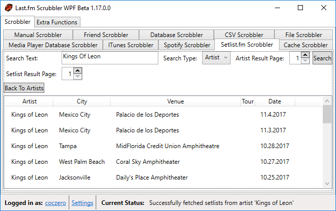Click the Setlist Result Page number field
The height and width of the screenshot is (211, 336).
(x=68, y=74)
